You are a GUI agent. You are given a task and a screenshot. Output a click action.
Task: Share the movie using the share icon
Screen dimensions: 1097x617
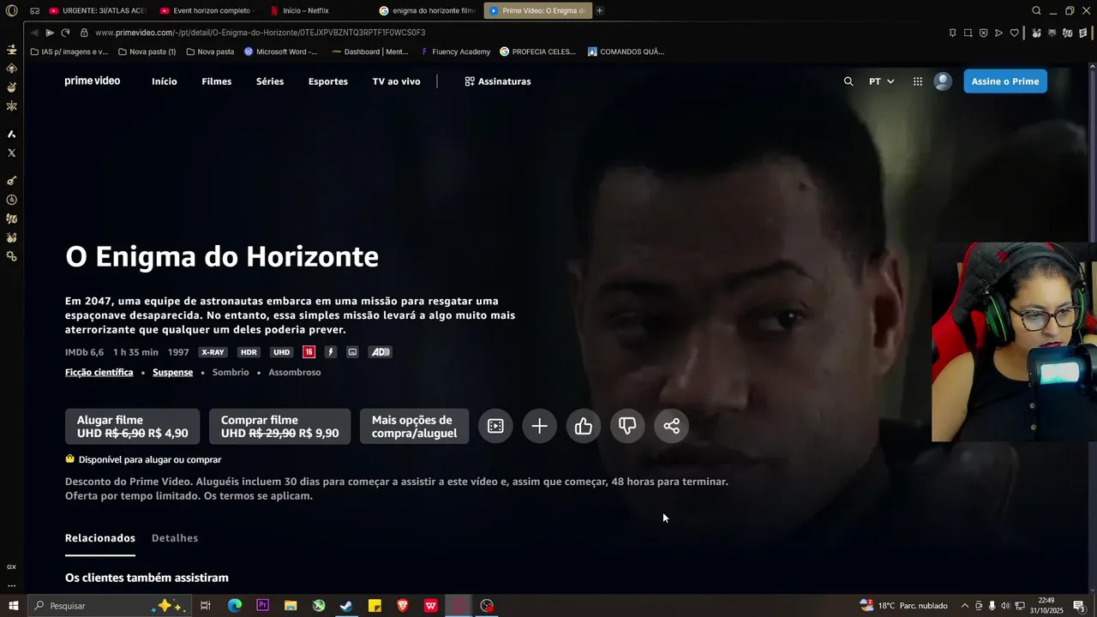[x=672, y=426]
